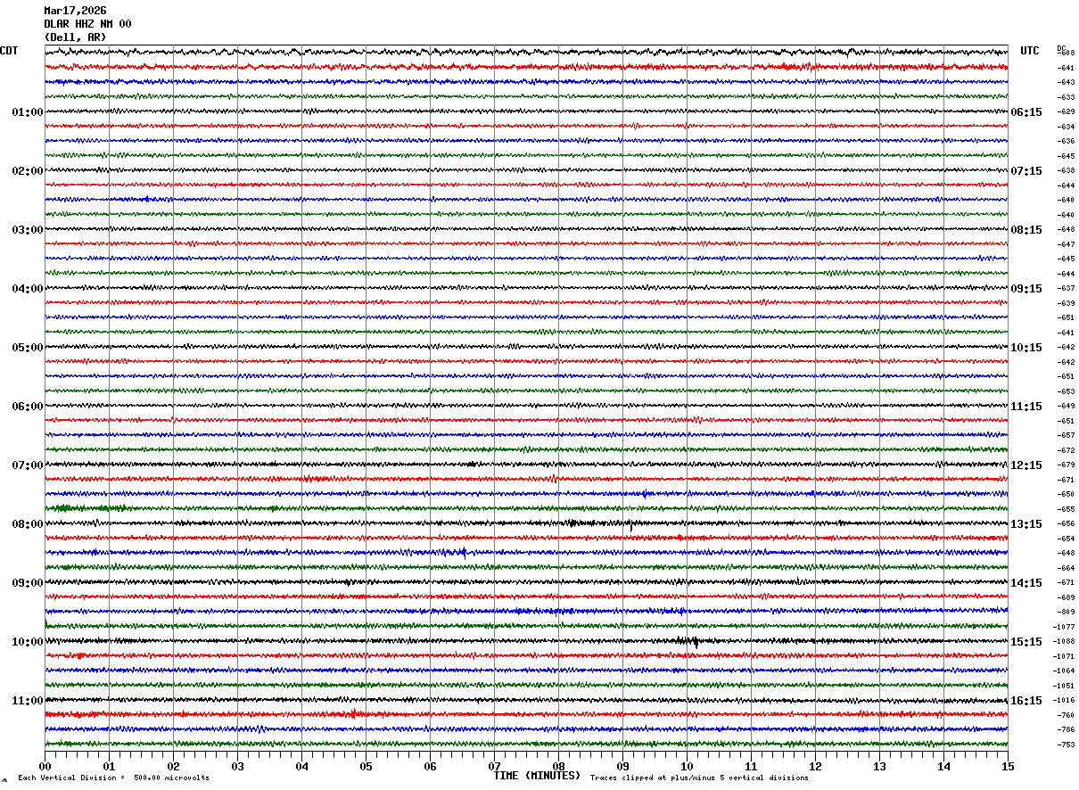Image resolution: width=1079 pixels, height=790 pixels.
Task: Select the DC offset value -679
Action: (x=1066, y=465)
